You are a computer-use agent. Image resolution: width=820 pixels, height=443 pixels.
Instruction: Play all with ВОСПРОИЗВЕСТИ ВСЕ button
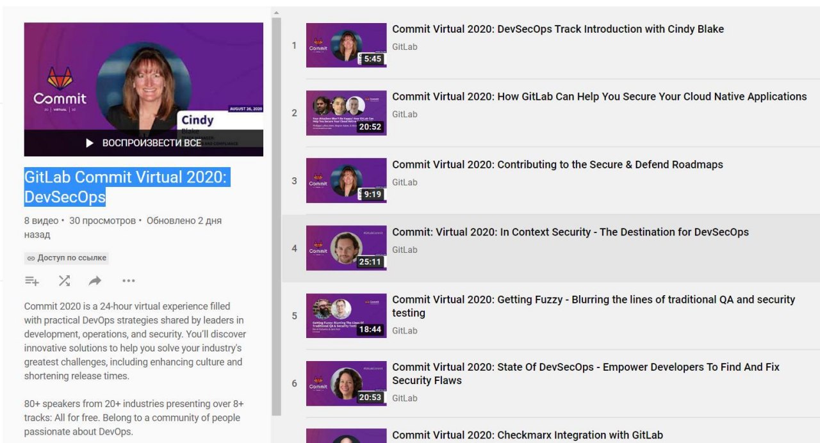[x=143, y=143]
